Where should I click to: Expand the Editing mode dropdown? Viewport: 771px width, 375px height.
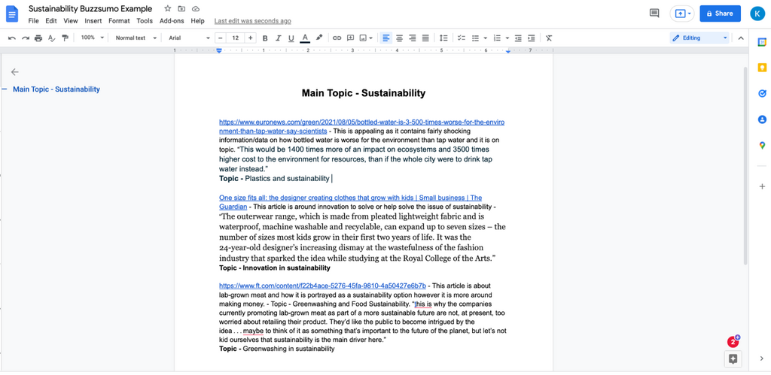(700, 38)
